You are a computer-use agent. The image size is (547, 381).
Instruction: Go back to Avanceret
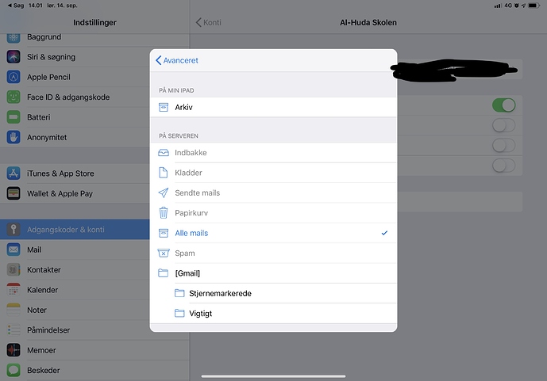click(177, 60)
